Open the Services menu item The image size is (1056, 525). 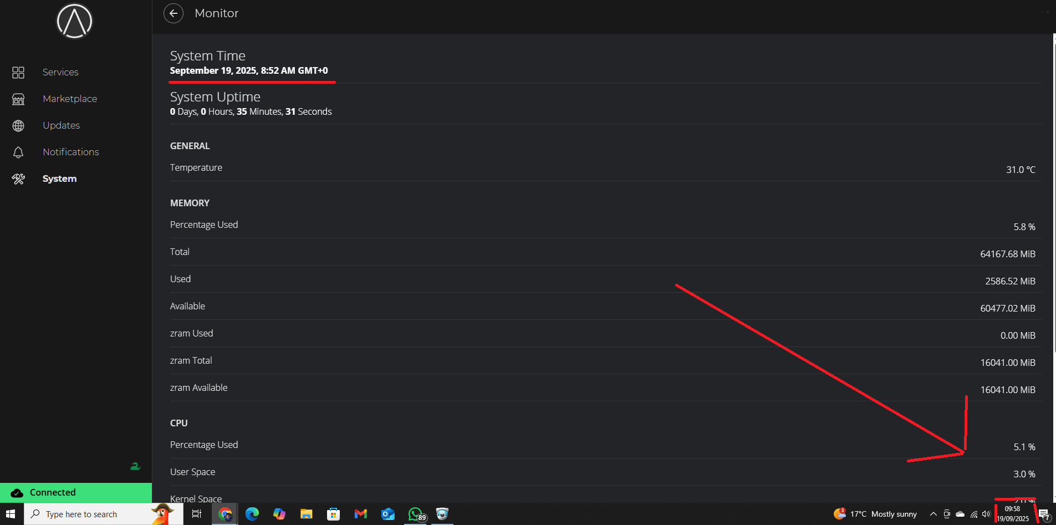[x=60, y=73]
